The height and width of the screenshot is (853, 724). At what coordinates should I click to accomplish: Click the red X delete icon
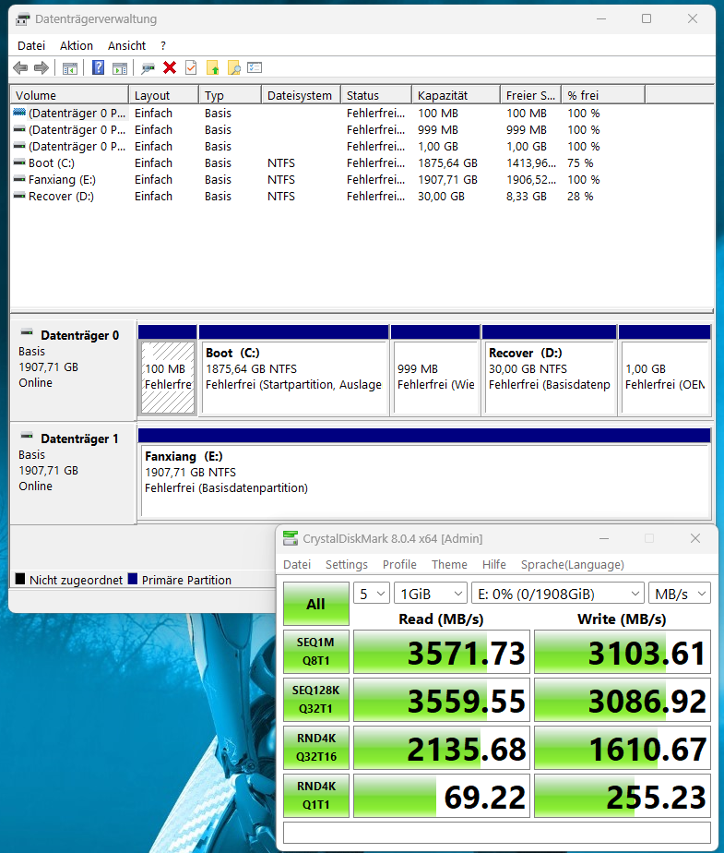click(170, 68)
